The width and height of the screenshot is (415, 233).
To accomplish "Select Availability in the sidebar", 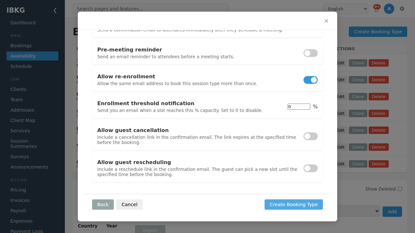I will tap(32, 56).
